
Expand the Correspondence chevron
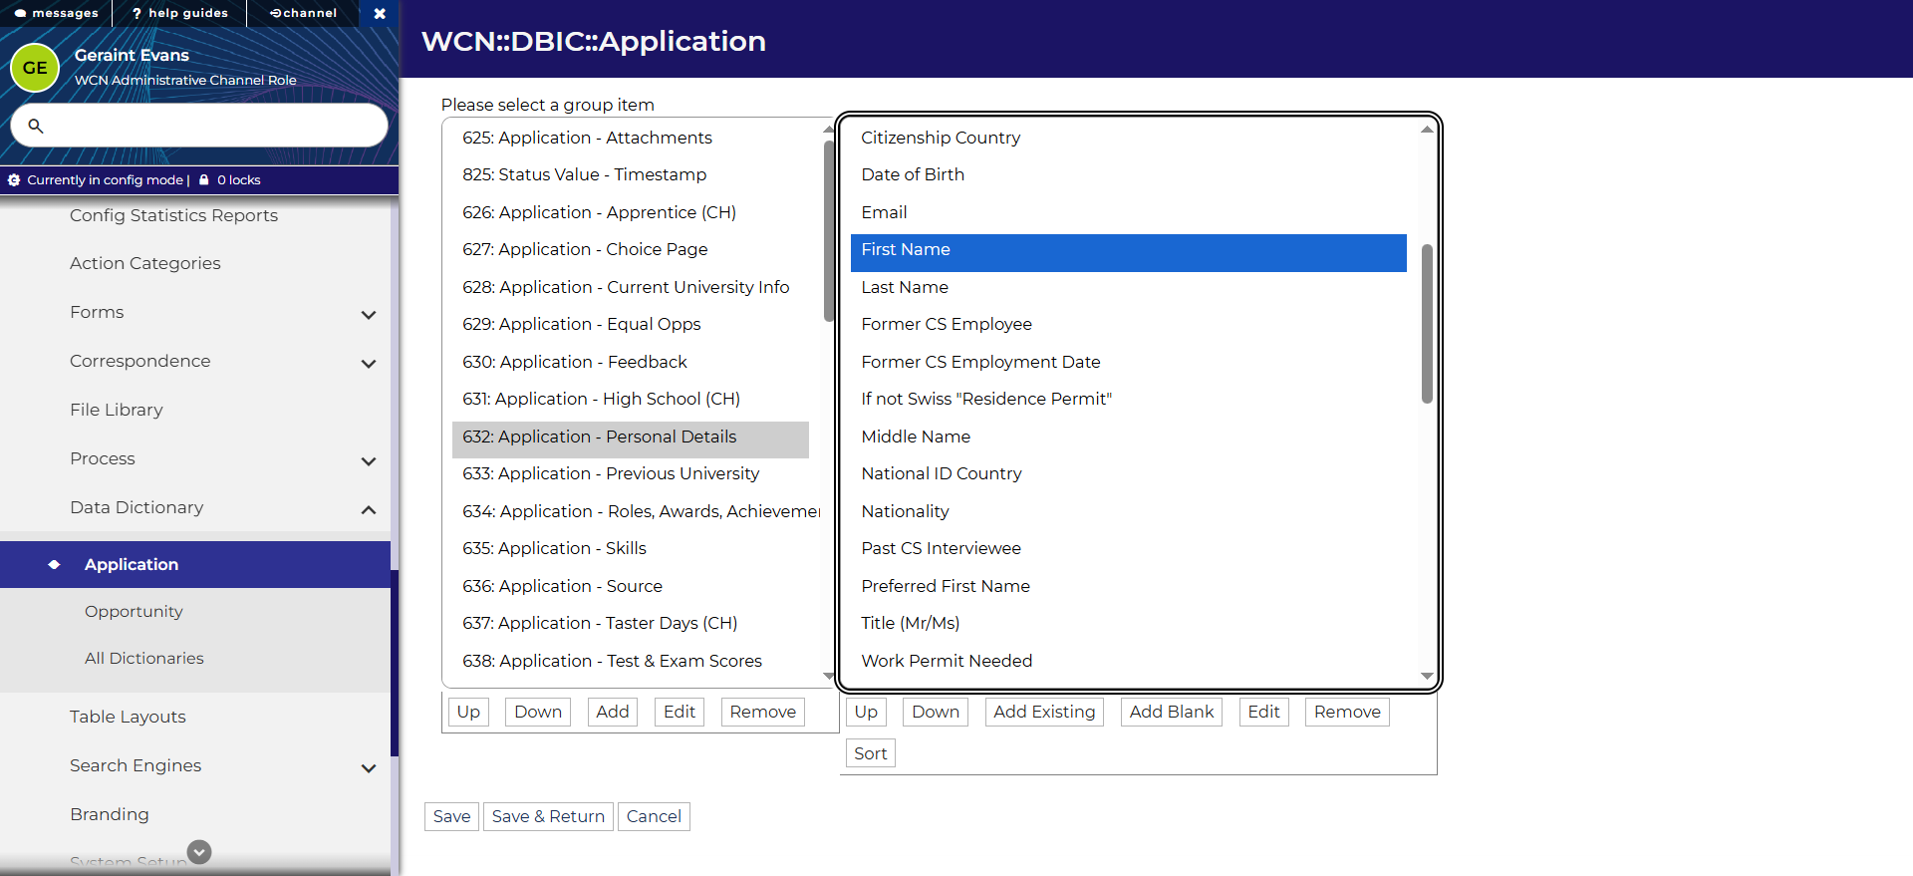pos(369,364)
